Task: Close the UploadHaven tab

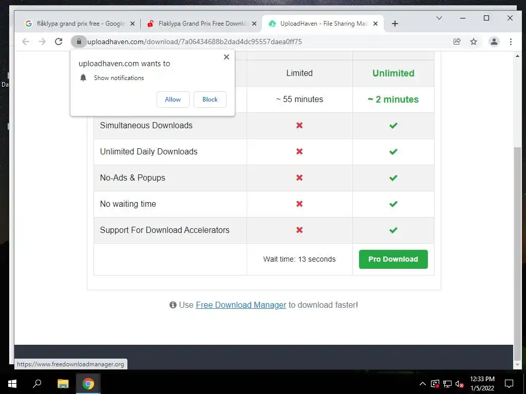Action: [x=375, y=24]
